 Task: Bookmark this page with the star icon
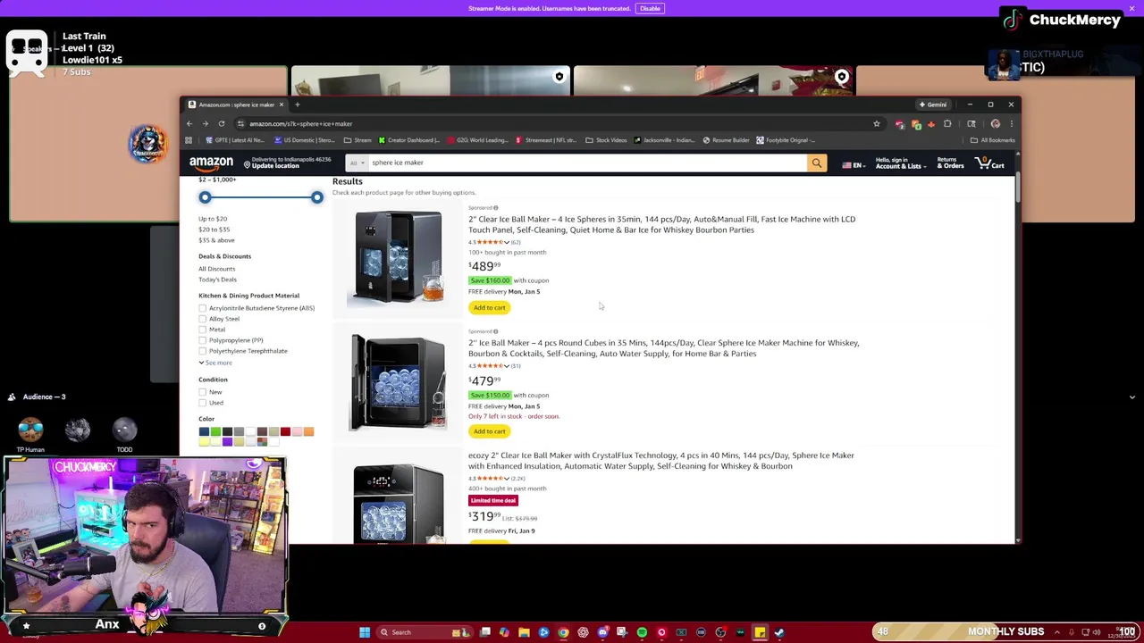click(877, 124)
